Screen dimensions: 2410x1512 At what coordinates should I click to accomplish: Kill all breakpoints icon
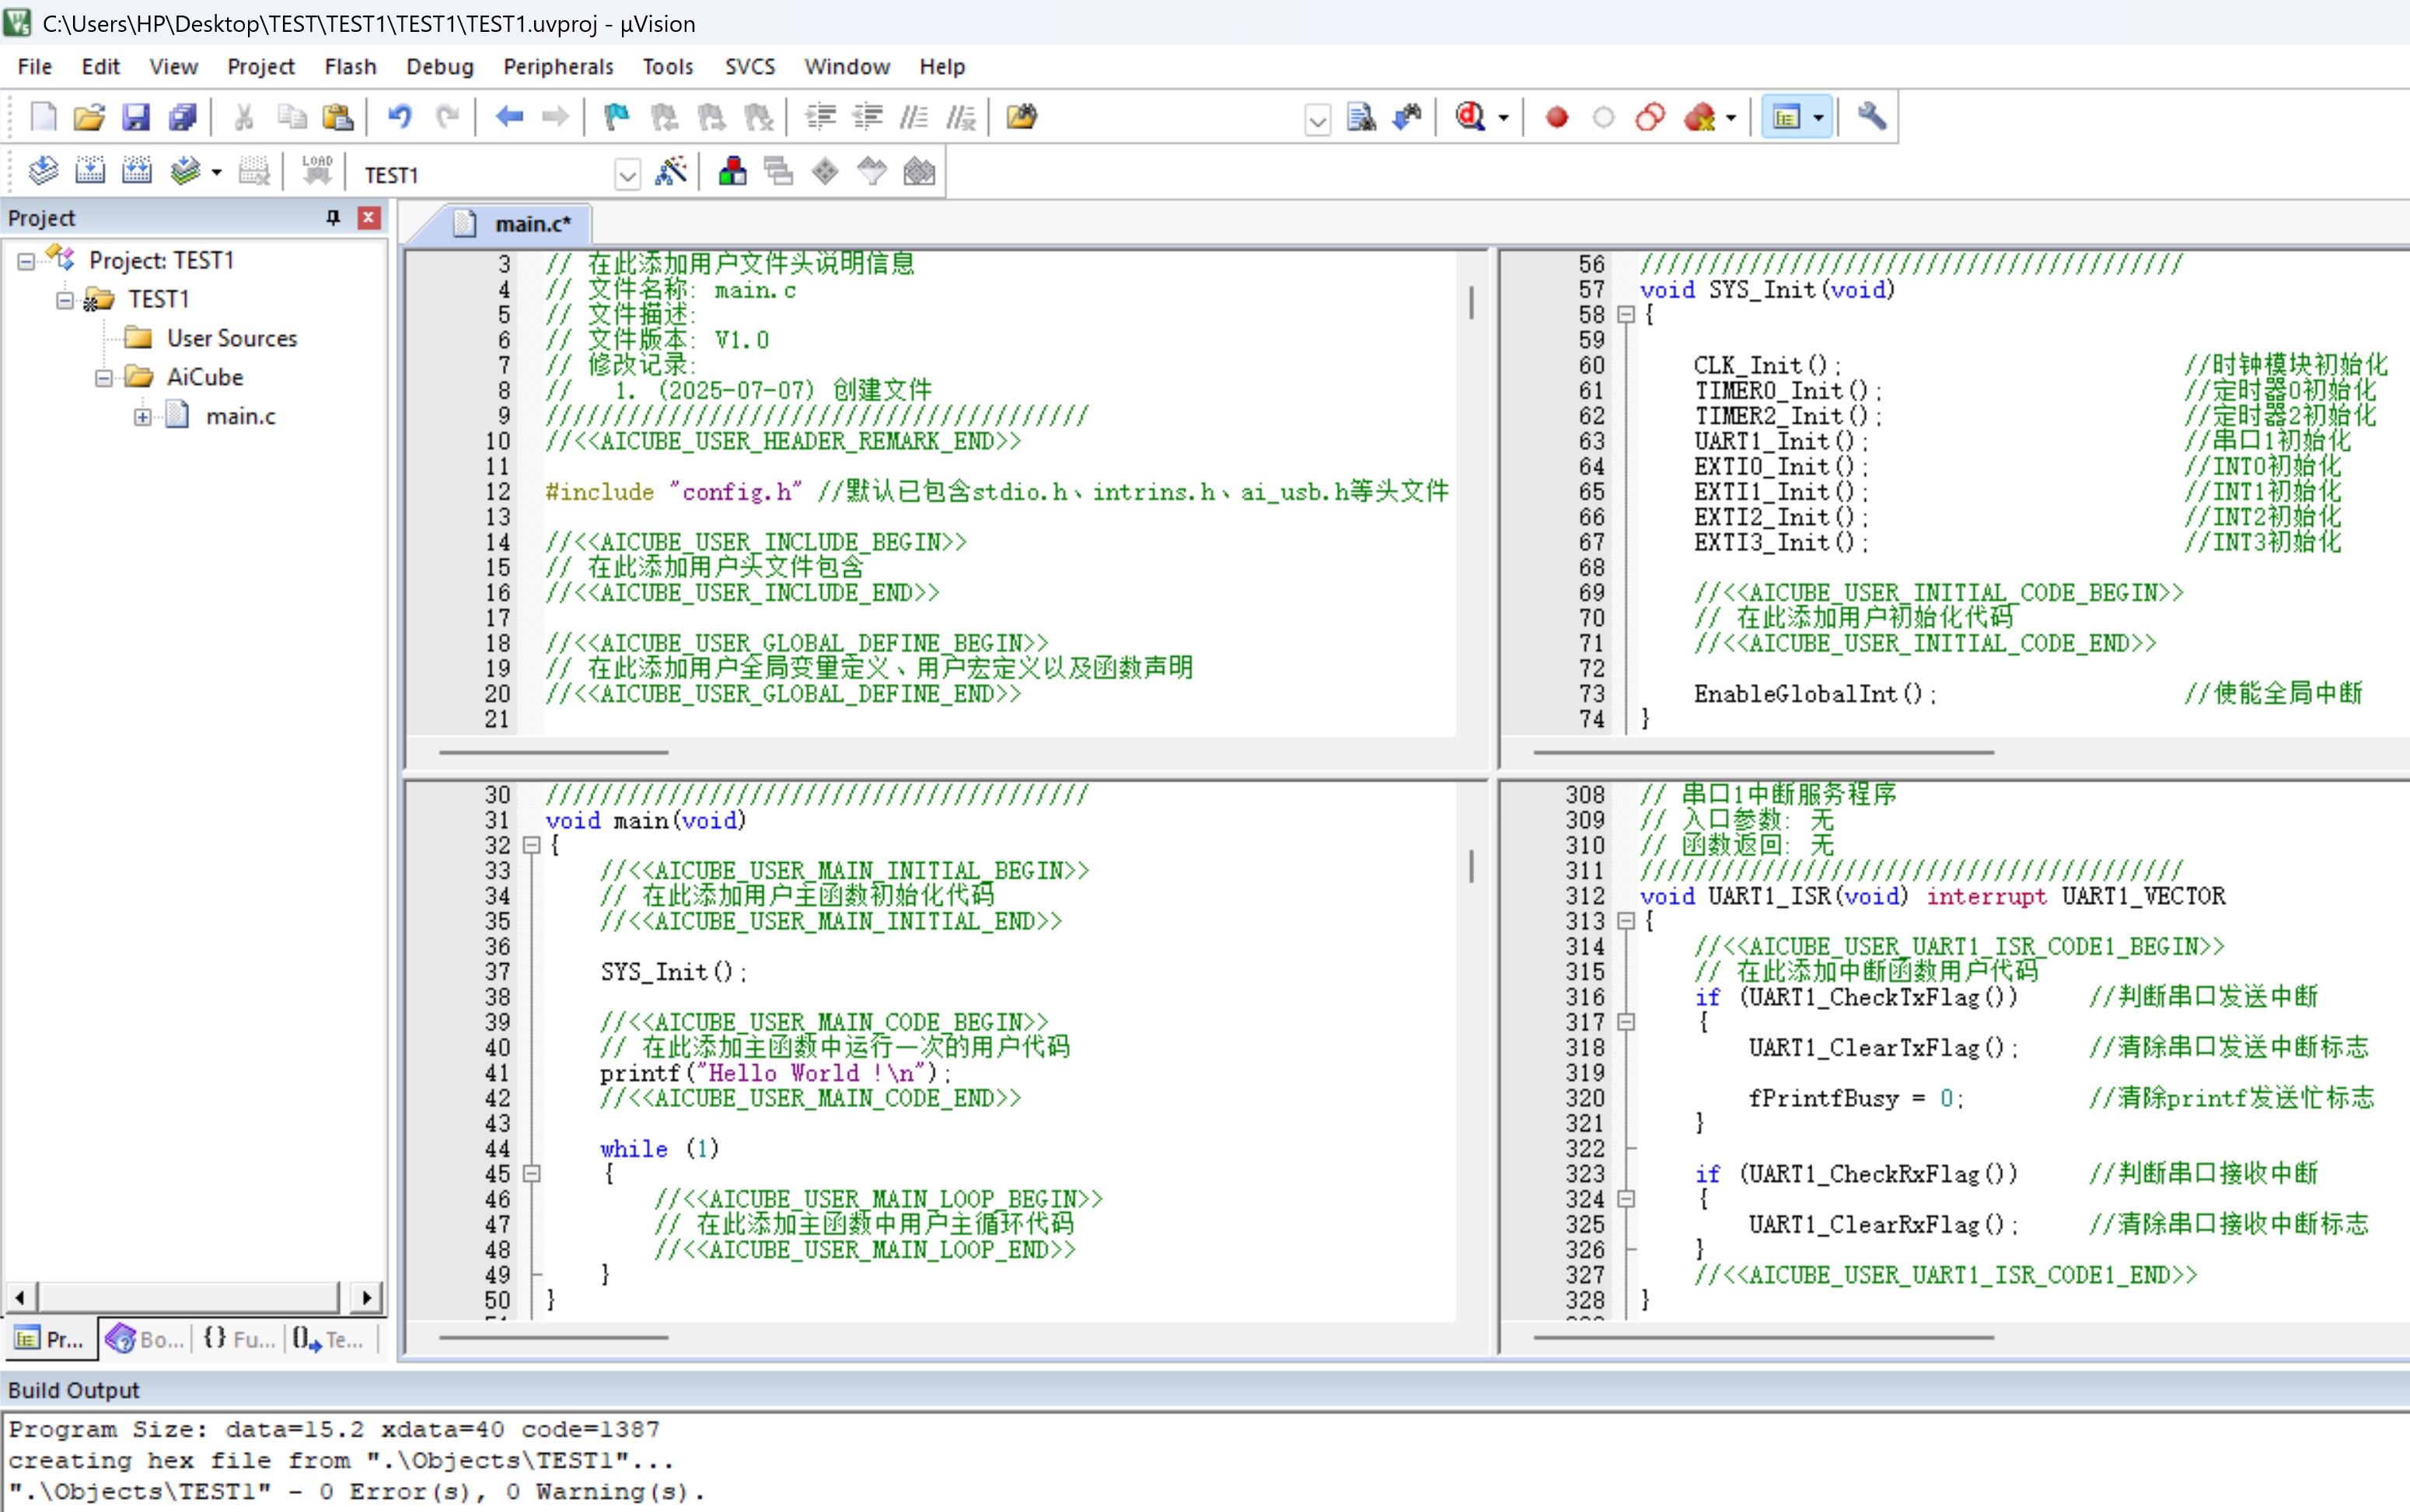point(1699,117)
